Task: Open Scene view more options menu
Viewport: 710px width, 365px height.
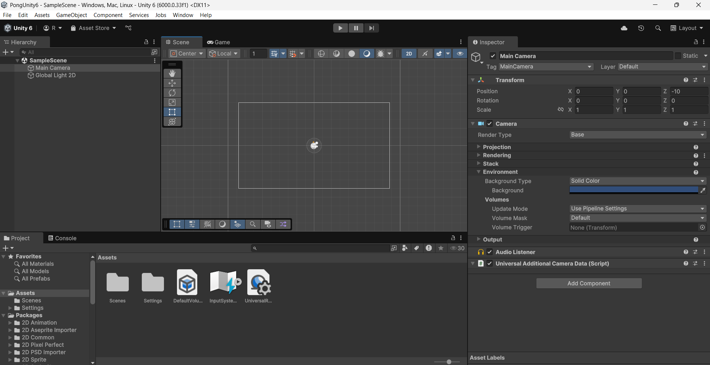Action: point(461,42)
